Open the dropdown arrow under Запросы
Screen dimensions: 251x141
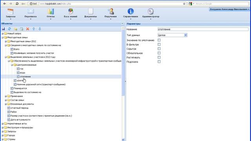[x=11, y=19]
